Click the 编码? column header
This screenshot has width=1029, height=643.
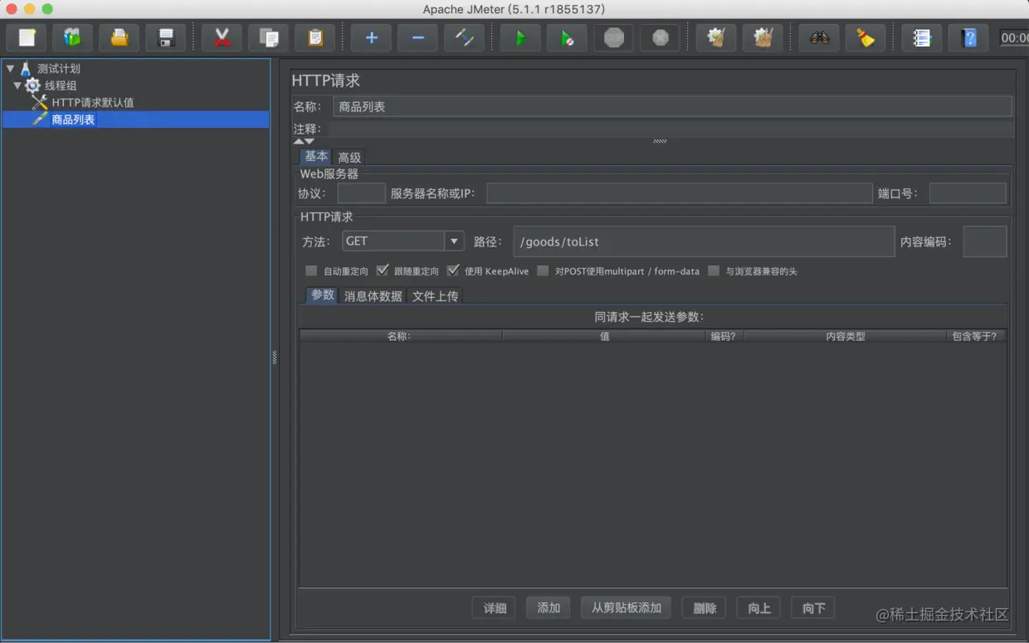coord(726,336)
